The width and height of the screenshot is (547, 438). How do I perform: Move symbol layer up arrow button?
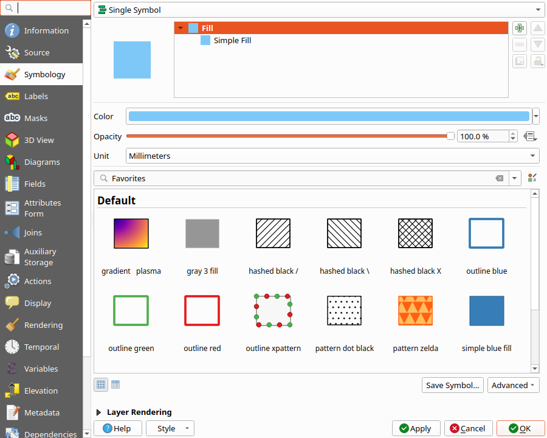coord(538,29)
